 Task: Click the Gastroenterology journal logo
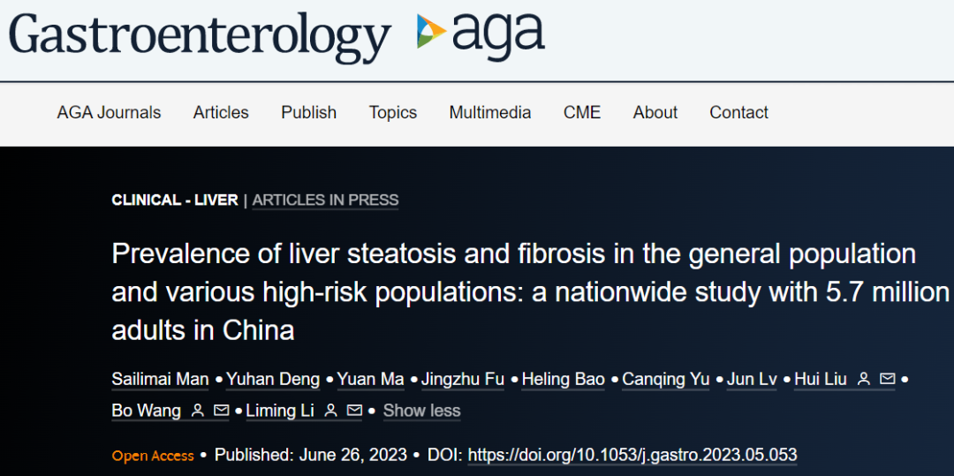[200, 37]
